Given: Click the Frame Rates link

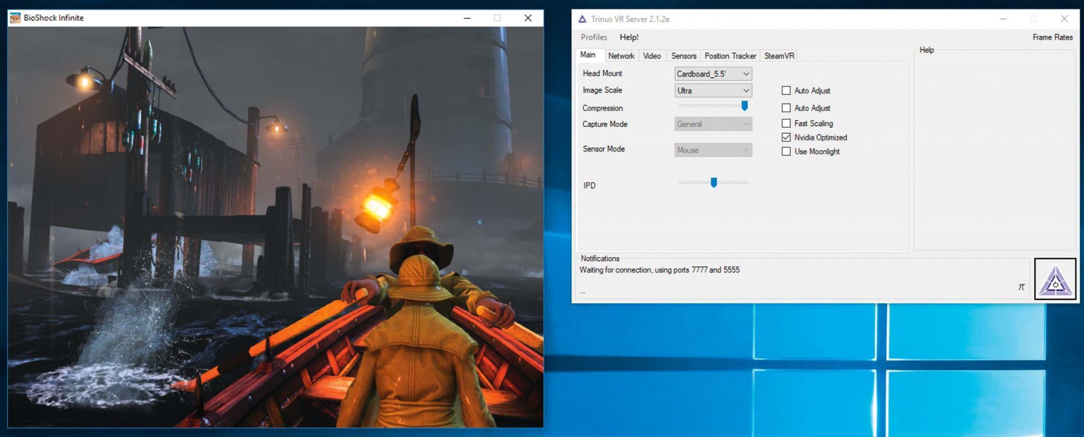Looking at the screenshot, I should click(1052, 38).
